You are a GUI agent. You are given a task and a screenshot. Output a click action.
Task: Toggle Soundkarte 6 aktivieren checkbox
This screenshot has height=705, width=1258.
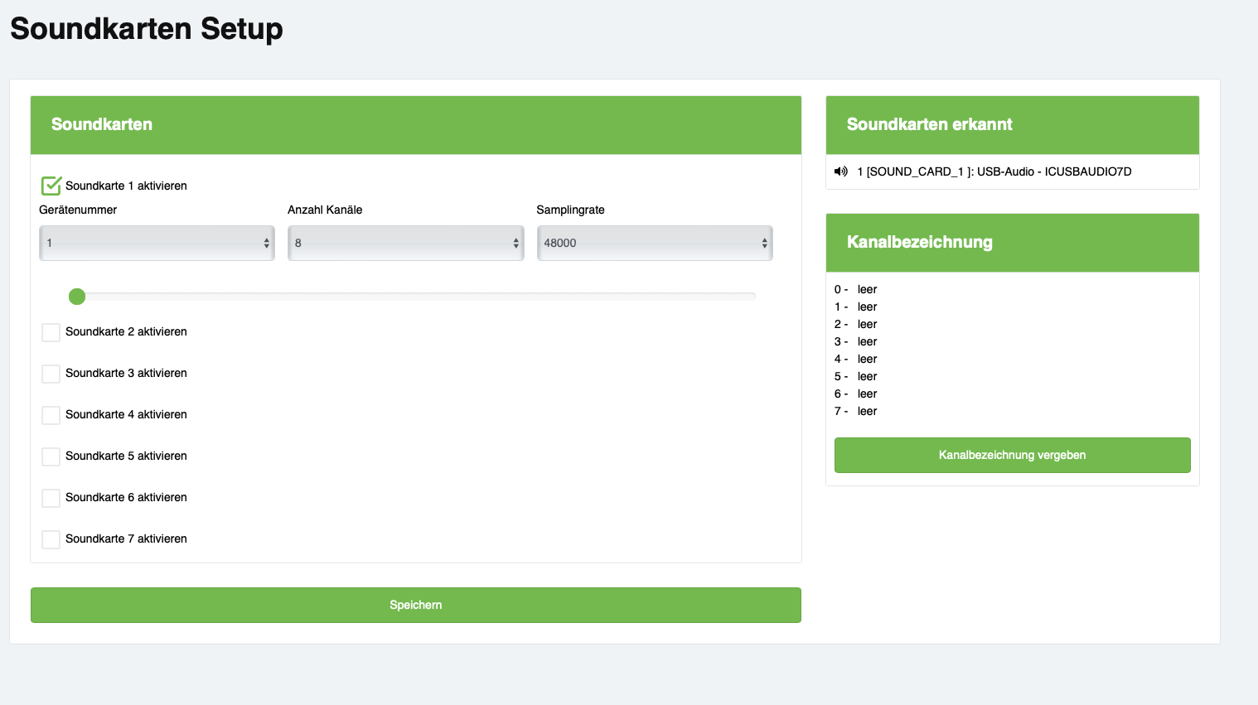(51, 498)
